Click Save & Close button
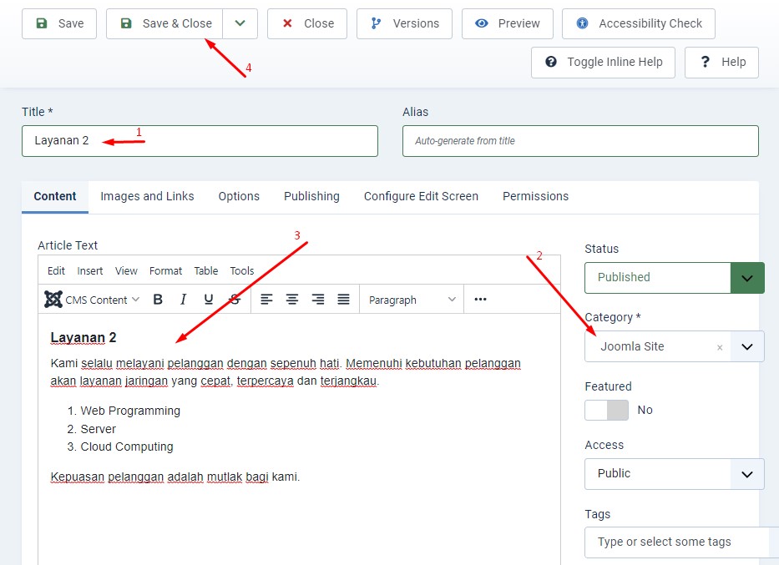This screenshot has width=779, height=565. coord(165,23)
